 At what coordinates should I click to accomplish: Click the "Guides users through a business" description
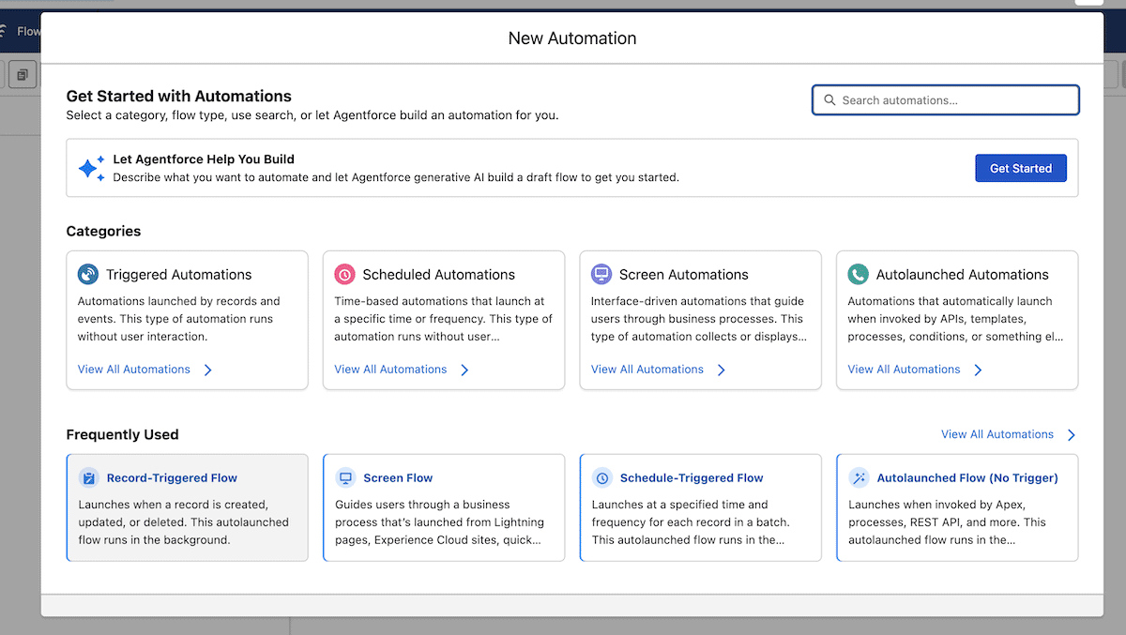pyautogui.click(x=439, y=522)
